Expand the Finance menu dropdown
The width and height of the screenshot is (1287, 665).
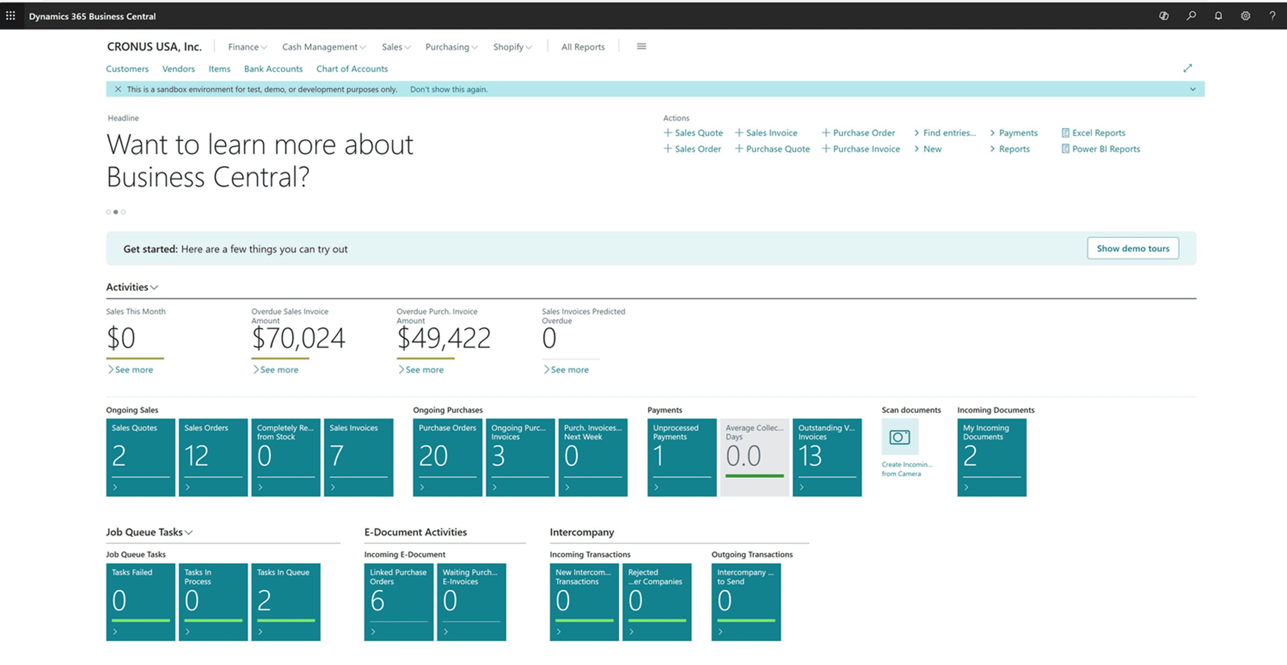coord(247,47)
